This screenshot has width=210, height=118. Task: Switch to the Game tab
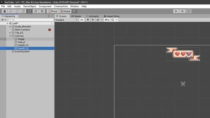[76, 16]
